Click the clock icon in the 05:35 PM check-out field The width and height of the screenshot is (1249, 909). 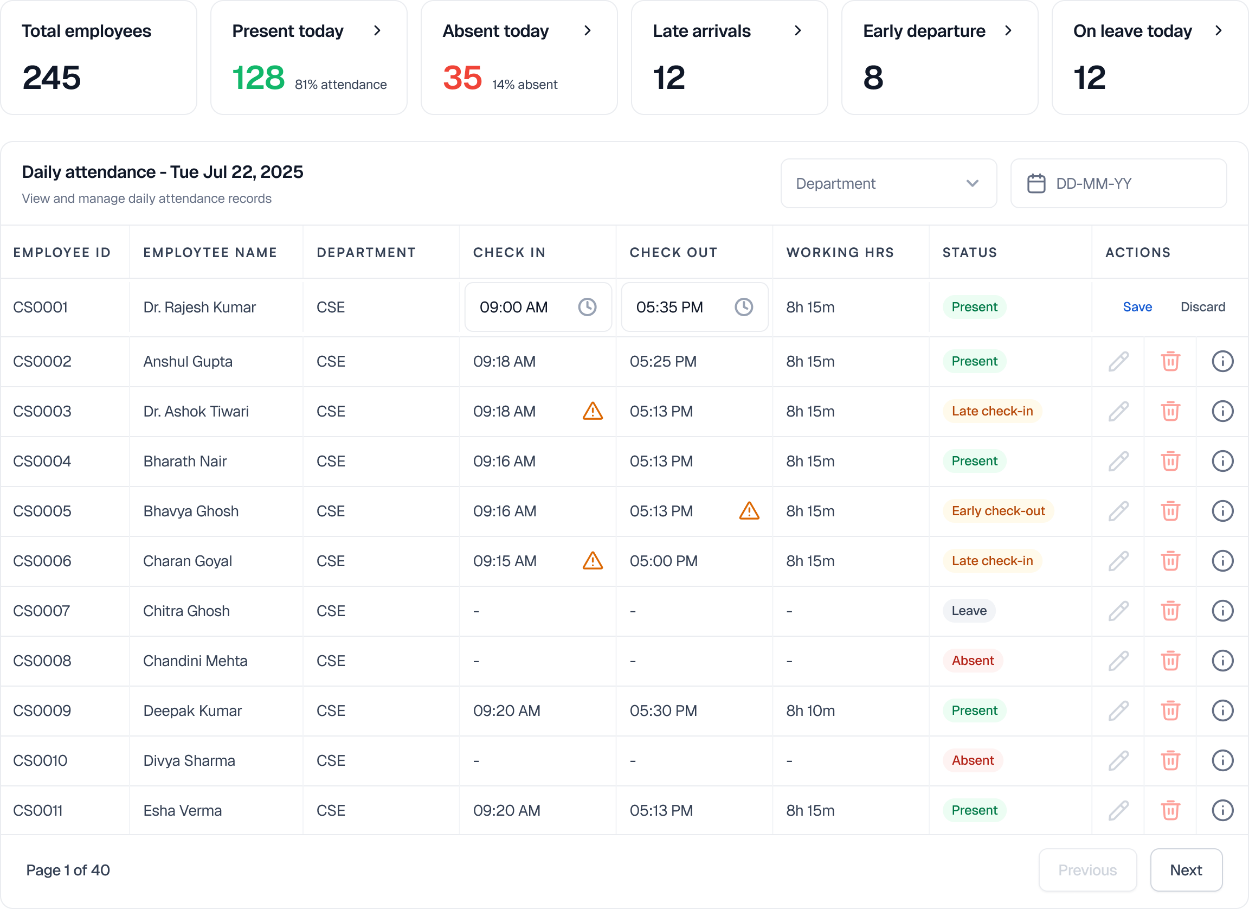[x=743, y=308]
